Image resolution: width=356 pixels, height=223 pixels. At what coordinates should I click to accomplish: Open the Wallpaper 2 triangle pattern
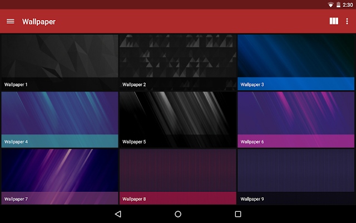[178, 62]
